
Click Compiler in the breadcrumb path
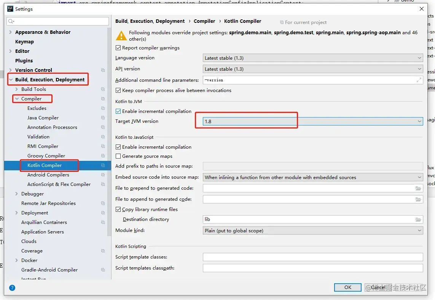(x=204, y=21)
